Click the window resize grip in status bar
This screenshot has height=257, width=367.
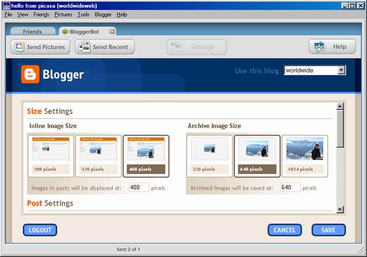(x=361, y=250)
